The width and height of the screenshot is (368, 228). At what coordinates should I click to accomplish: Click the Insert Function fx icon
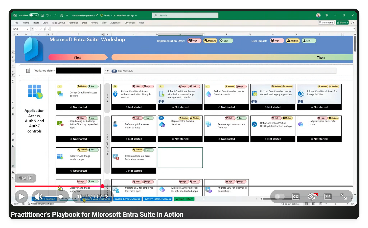pyautogui.click(x=45, y=29)
